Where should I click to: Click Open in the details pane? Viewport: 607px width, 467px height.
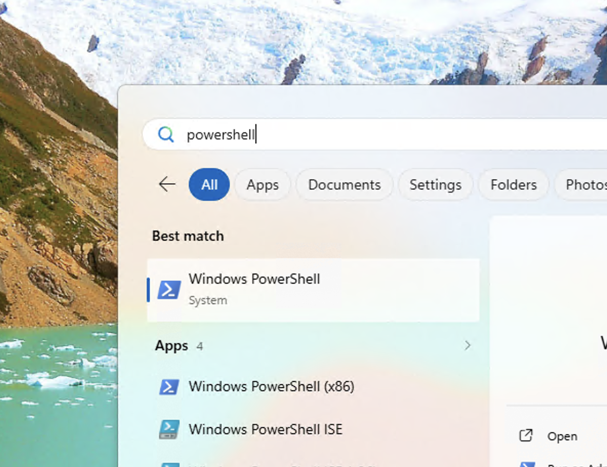coord(562,436)
